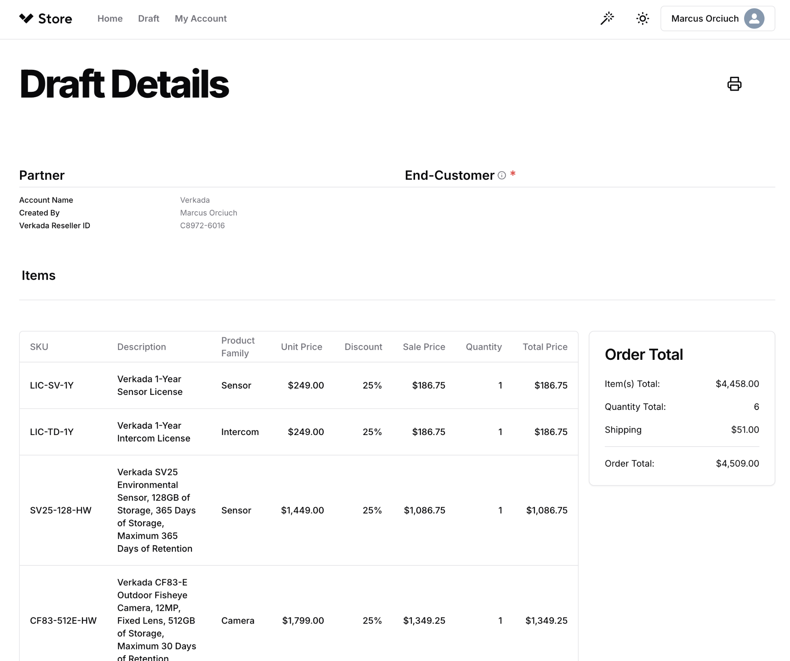Viewport: 790px width, 661px height.
Task: Click the magic wand icon
Action: click(607, 19)
